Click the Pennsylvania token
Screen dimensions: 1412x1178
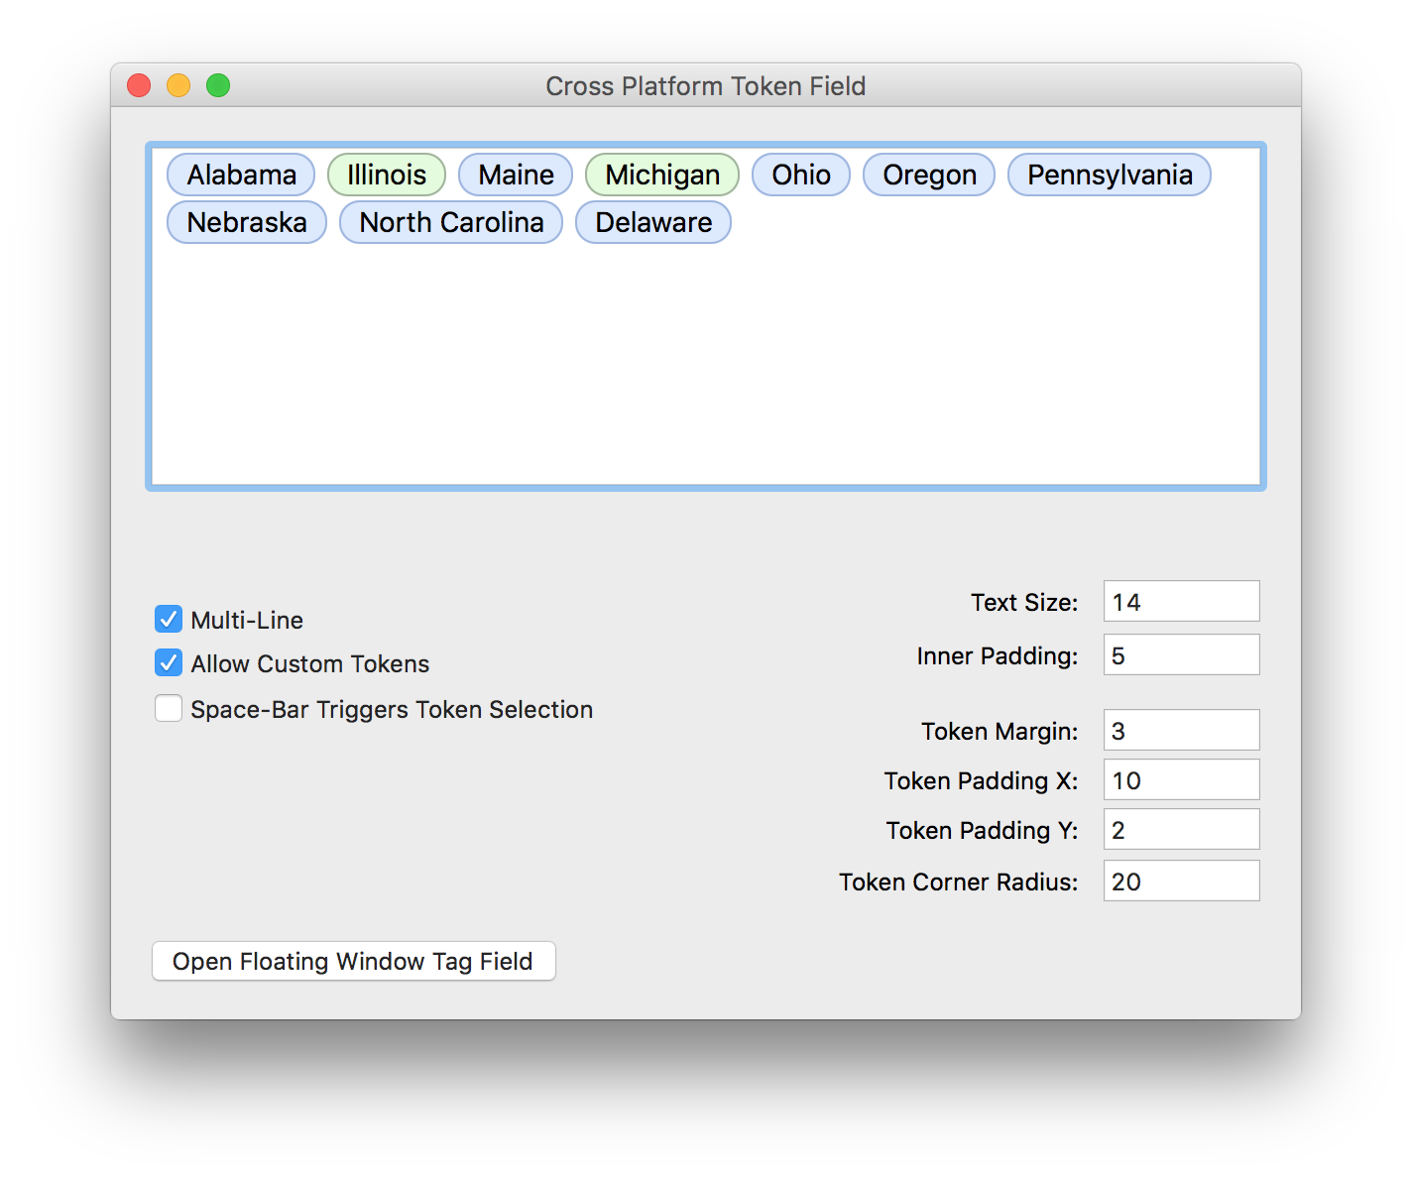(1110, 175)
